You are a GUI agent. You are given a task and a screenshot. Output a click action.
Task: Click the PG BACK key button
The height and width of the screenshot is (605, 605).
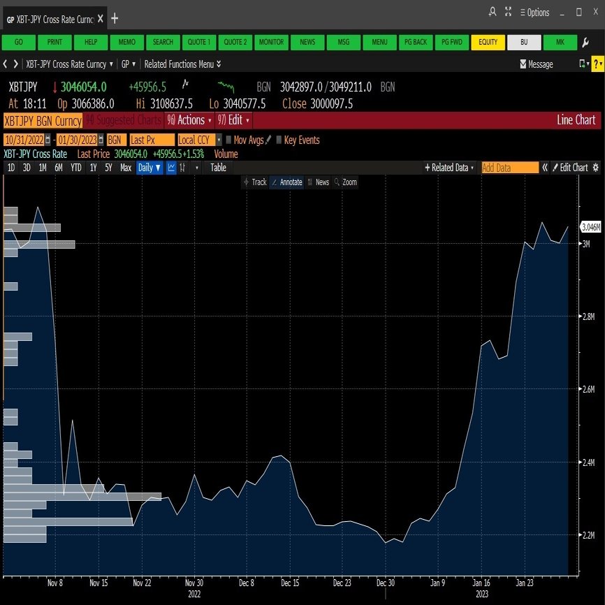click(416, 42)
